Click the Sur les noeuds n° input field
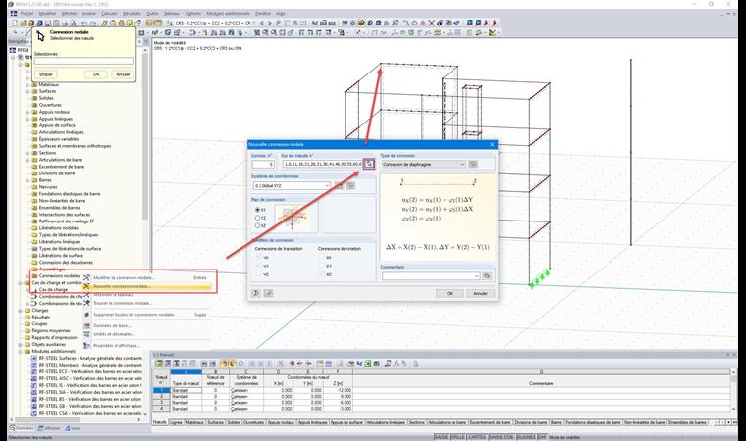 pos(322,164)
